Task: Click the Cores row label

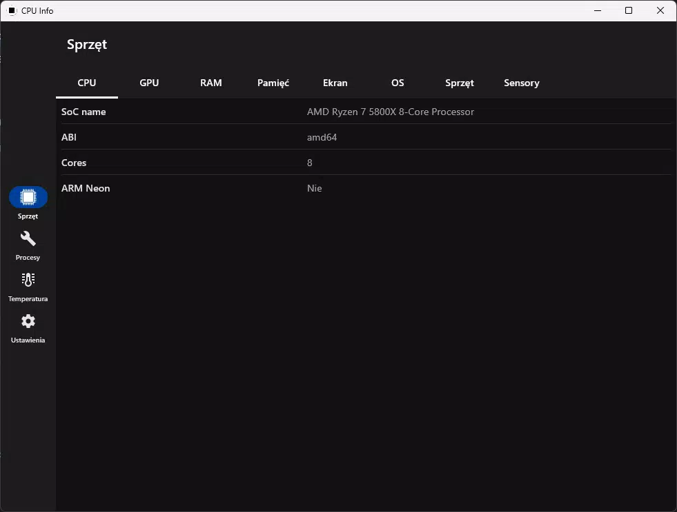Action: (x=74, y=163)
